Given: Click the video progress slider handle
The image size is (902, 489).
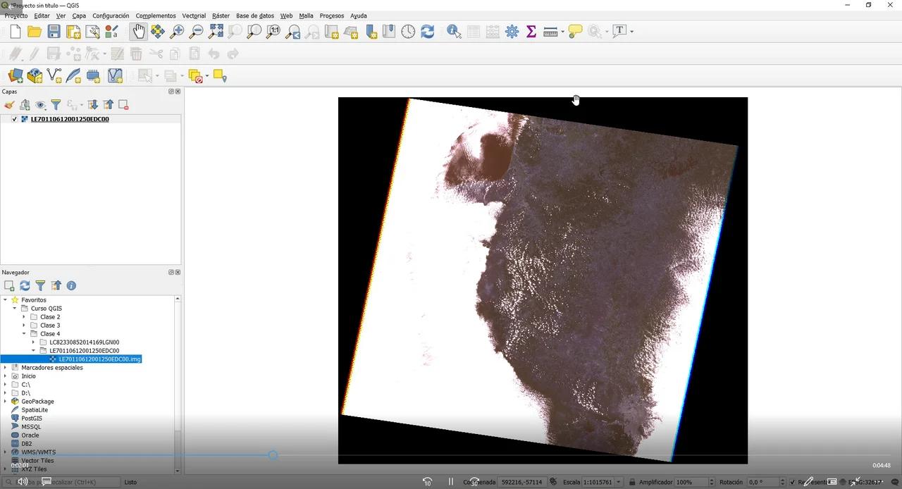Looking at the screenshot, I should tap(273, 455).
